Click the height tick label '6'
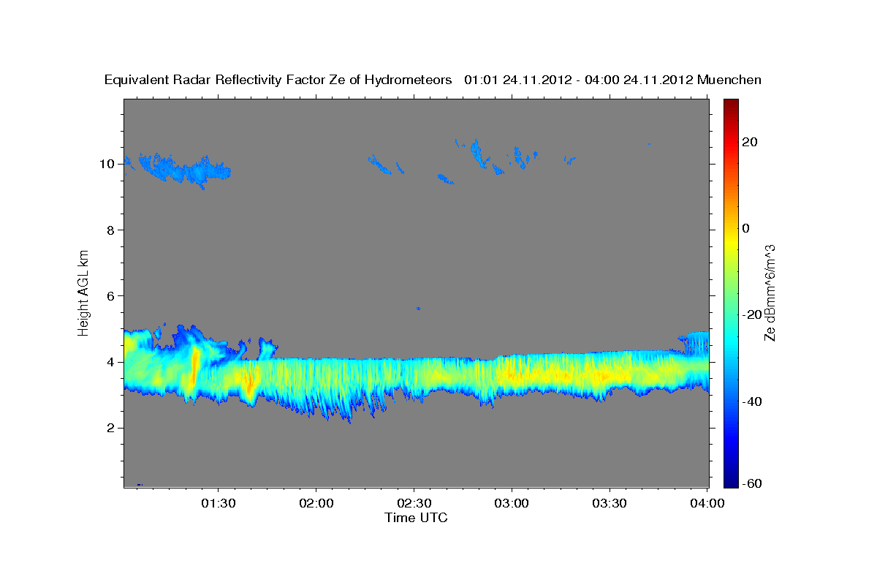The image size is (877, 585). (111, 295)
